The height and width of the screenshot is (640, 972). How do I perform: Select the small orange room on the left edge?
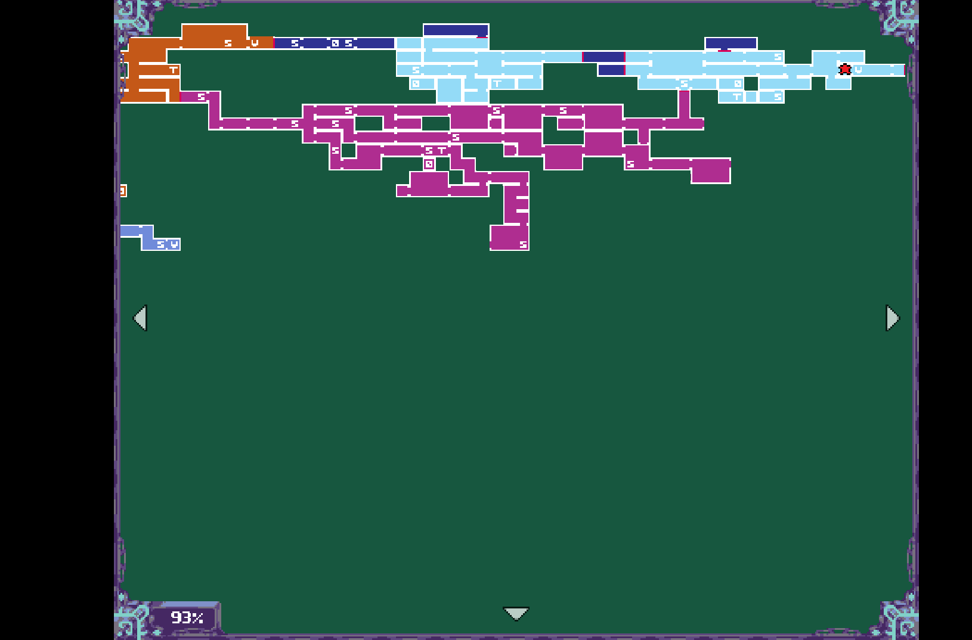coord(123,191)
